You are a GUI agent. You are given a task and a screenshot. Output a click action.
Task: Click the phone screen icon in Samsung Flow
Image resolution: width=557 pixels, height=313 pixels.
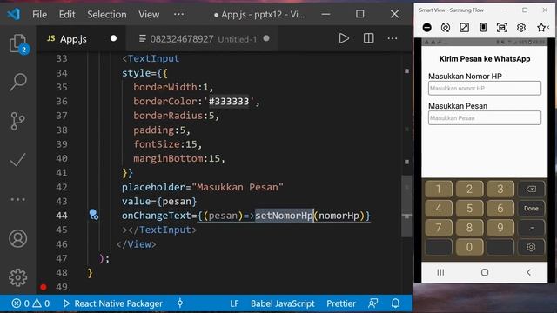pos(483,27)
